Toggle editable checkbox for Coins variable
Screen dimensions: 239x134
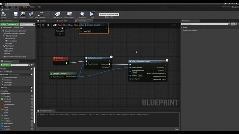pyautogui.click(x=32, y=115)
